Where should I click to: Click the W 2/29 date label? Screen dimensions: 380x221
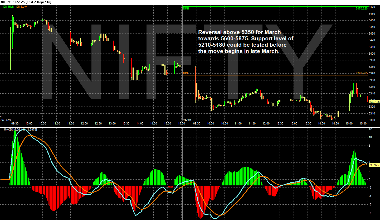tap(6, 120)
